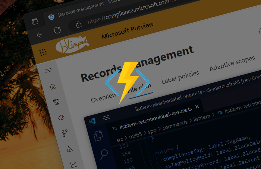Screen dimensions: 261x169
Task: Click the Microsoft Purview title
Action: pyautogui.click(x=128, y=31)
